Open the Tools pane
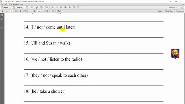185x104 pixels. pyautogui.click(x=160, y=11)
